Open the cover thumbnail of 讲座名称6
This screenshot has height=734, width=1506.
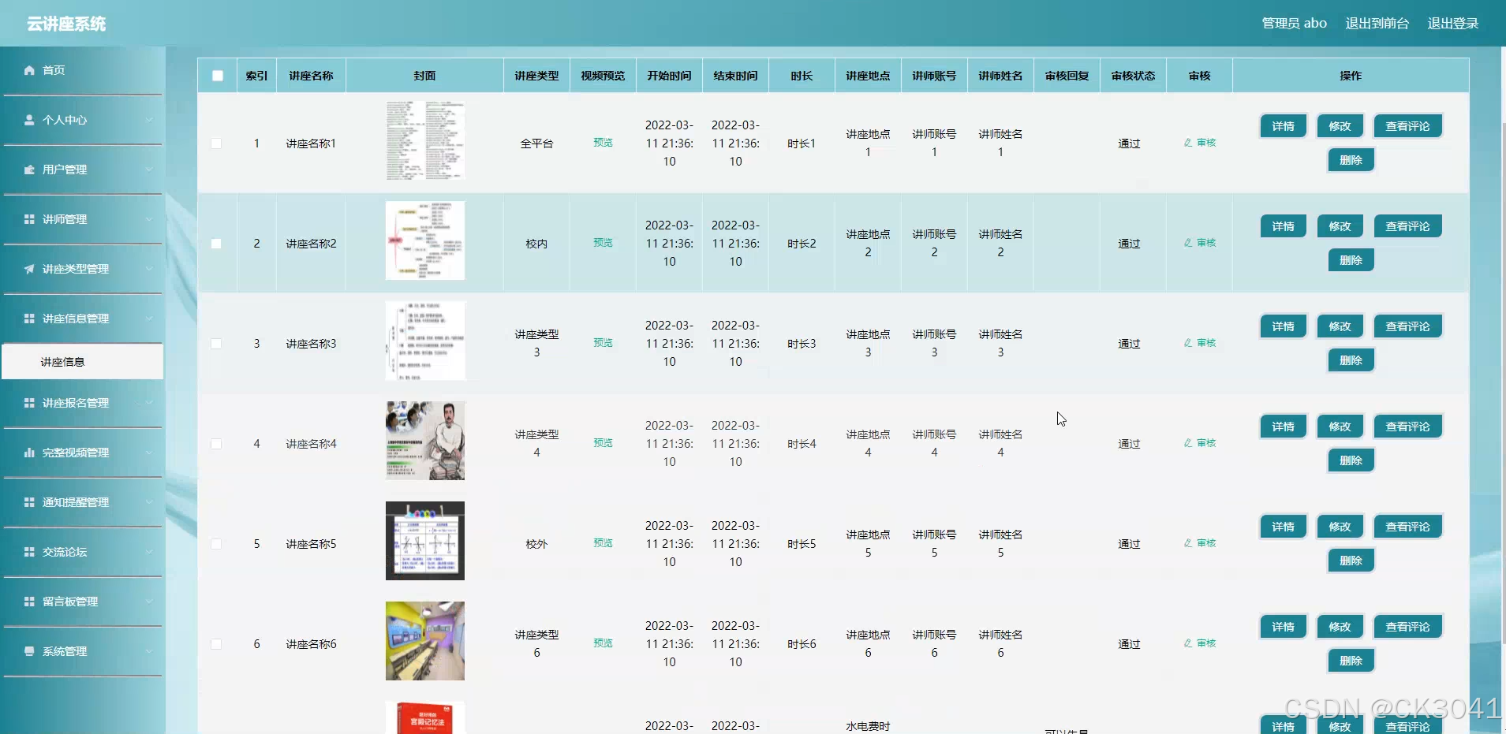[425, 641]
